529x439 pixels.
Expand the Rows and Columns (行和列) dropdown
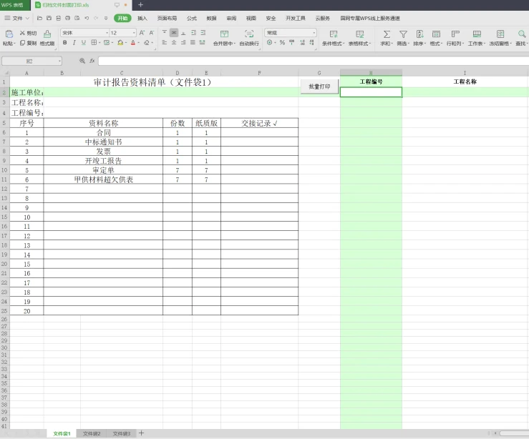pos(463,44)
